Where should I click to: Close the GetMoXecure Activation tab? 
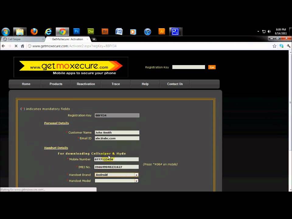[x=87, y=39]
